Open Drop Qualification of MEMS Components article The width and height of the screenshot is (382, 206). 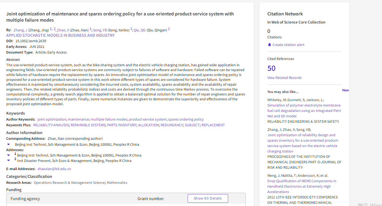click(302, 187)
